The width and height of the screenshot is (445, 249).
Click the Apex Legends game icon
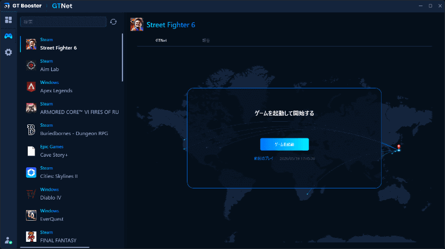(31, 87)
